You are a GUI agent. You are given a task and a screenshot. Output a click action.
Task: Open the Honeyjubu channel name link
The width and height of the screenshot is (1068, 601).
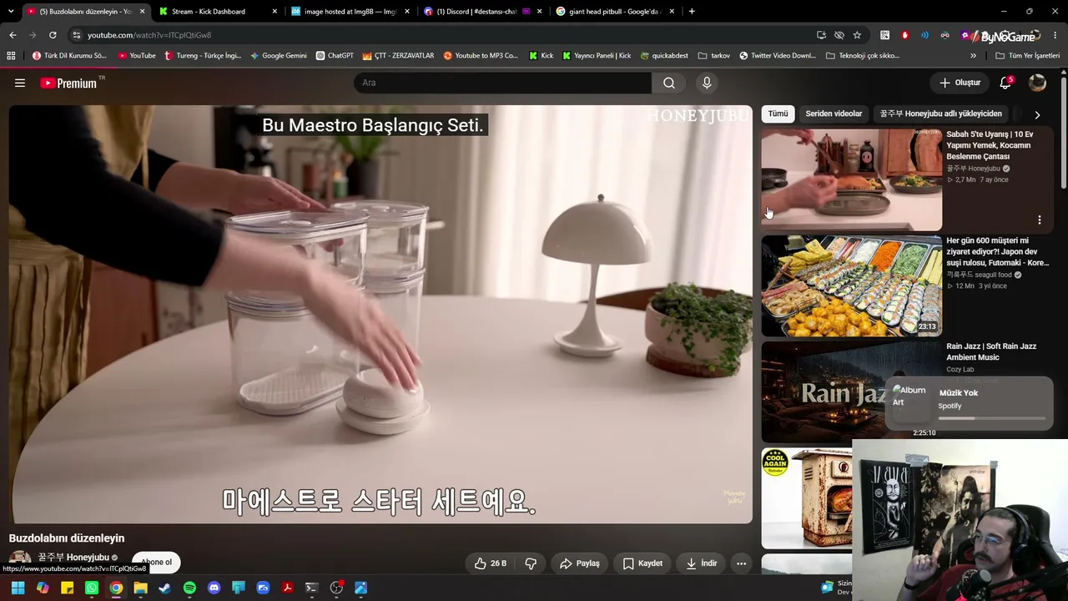point(73,557)
